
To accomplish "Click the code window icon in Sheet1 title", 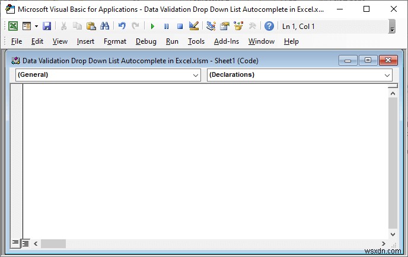I will pyautogui.click(x=15, y=61).
